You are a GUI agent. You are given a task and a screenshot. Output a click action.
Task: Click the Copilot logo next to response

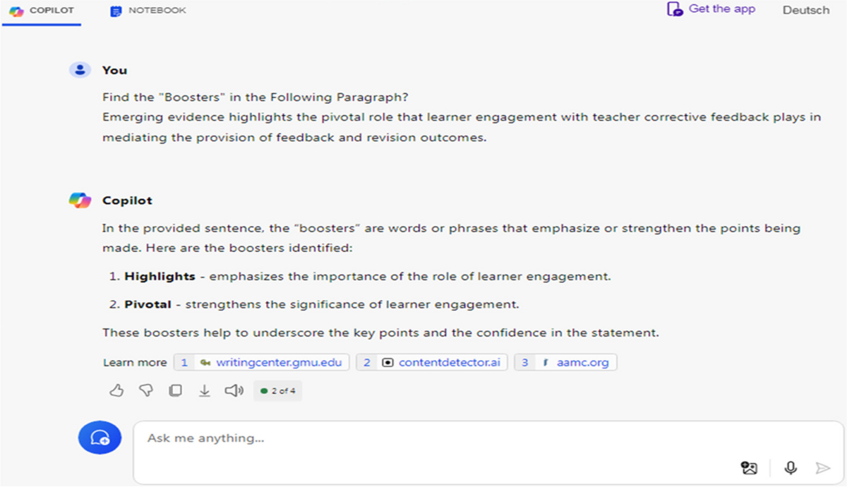click(80, 200)
